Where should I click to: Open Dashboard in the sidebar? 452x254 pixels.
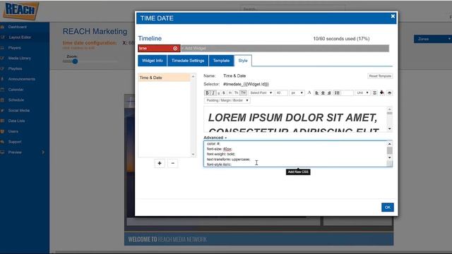point(17,27)
